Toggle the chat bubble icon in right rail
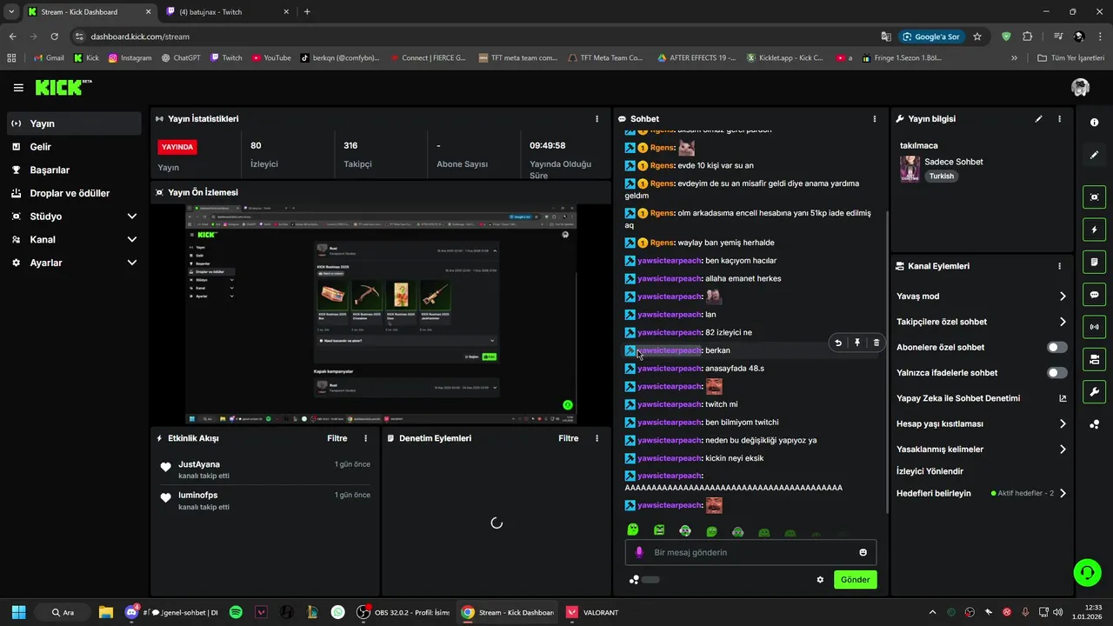Image resolution: width=1113 pixels, height=626 pixels. coord(1094,295)
